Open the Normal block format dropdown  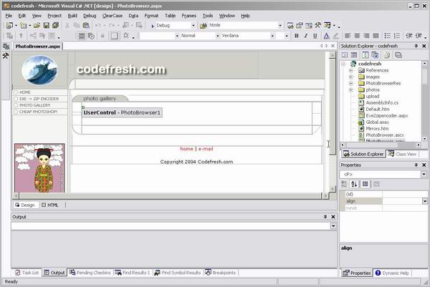(x=217, y=36)
